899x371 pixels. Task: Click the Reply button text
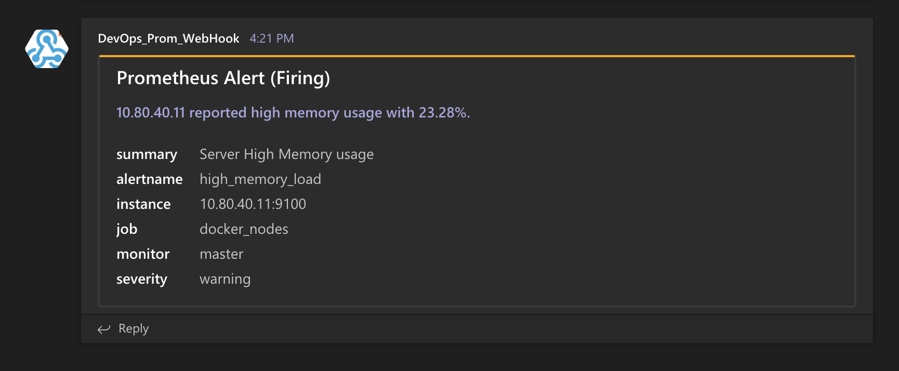tap(134, 328)
